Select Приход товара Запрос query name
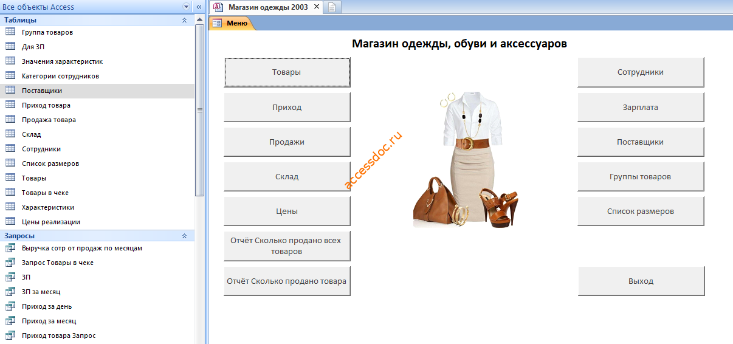 pos(58,335)
